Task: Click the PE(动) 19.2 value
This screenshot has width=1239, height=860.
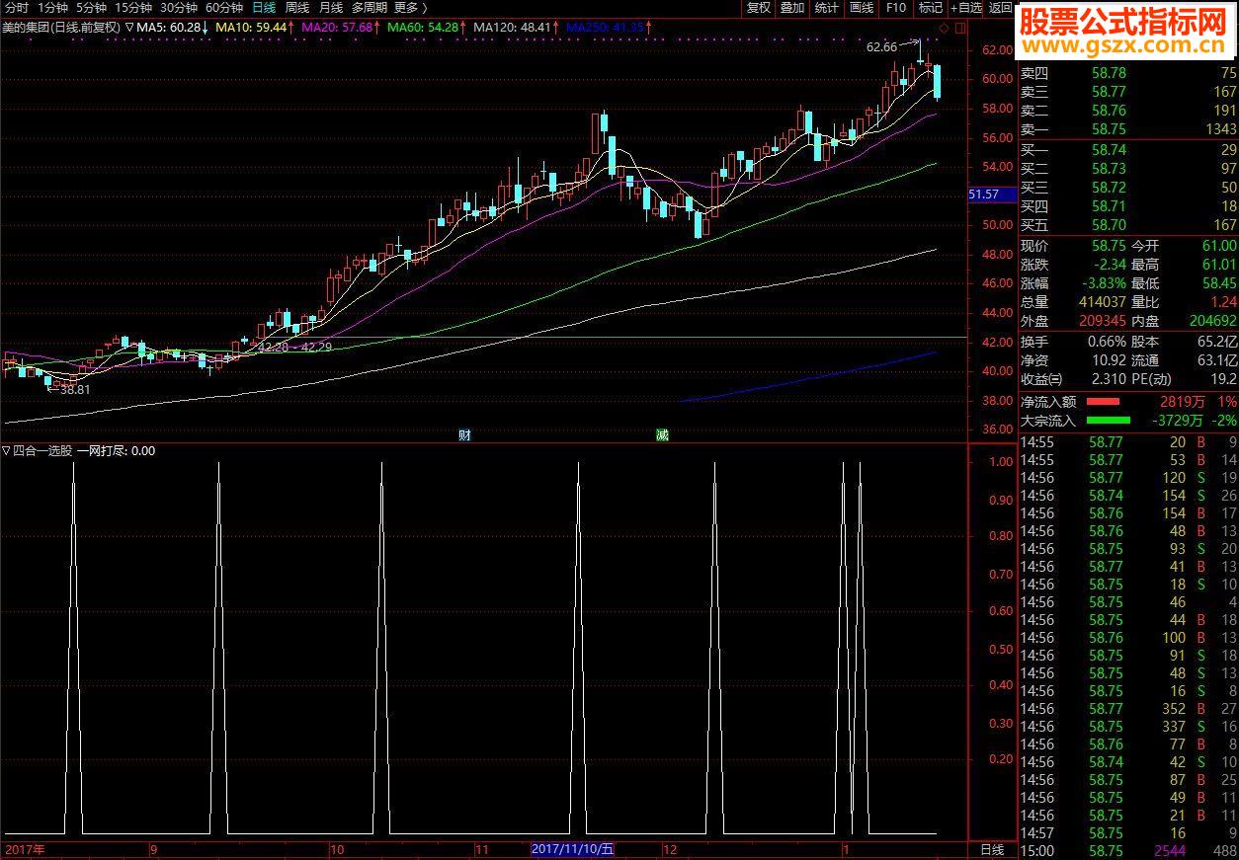Action: pos(1223,379)
